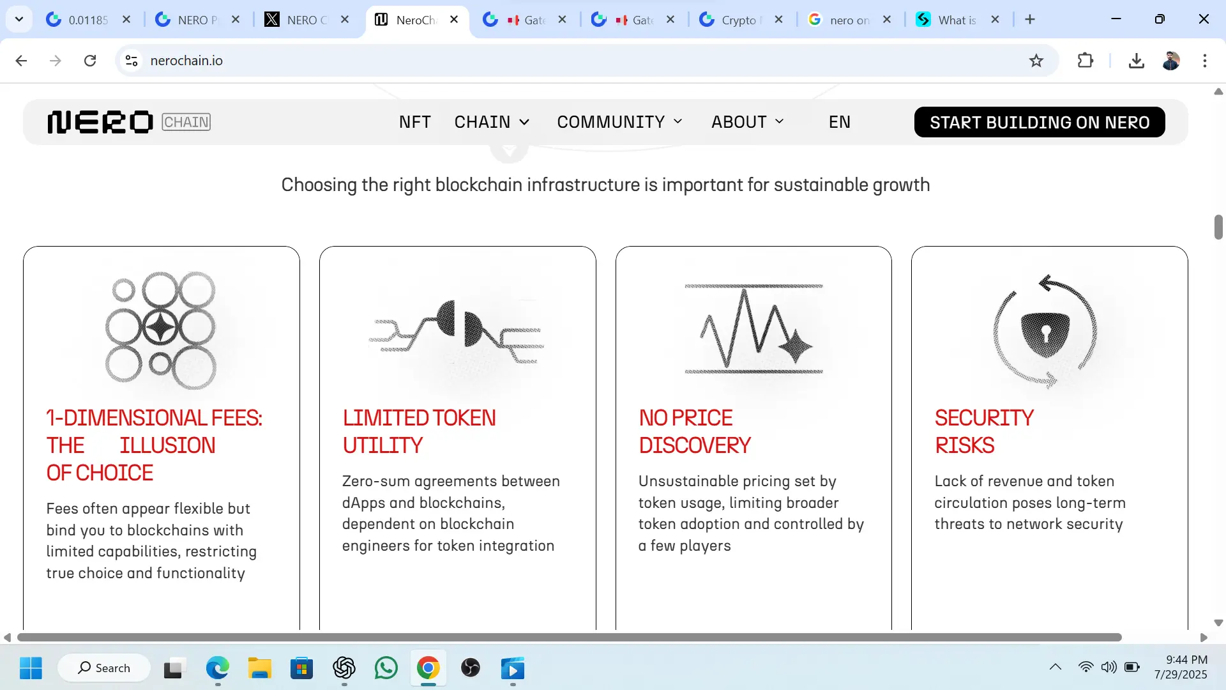Click the Chrome taskbar icon

coord(428,668)
